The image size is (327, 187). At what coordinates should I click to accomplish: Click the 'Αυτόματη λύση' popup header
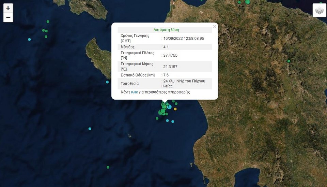pos(165,30)
